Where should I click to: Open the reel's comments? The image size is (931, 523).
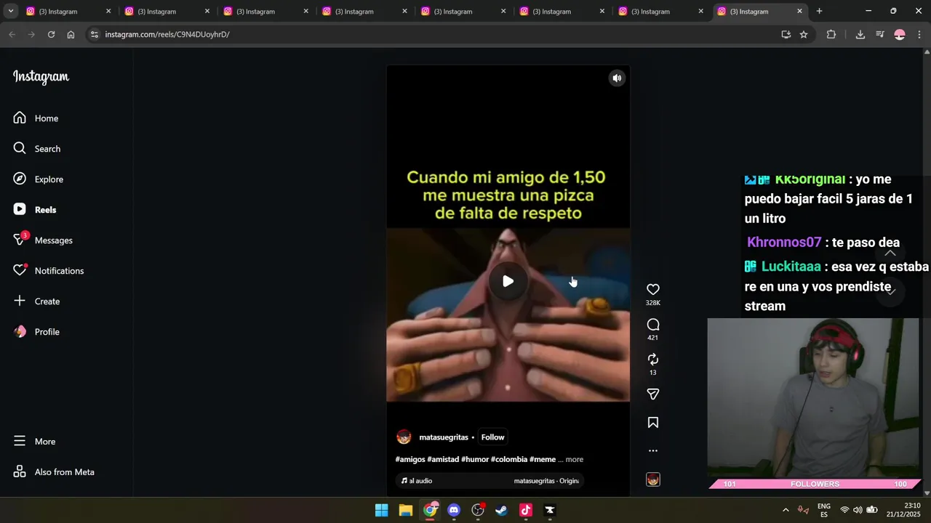pyautogui.click(x=653, y=325)
